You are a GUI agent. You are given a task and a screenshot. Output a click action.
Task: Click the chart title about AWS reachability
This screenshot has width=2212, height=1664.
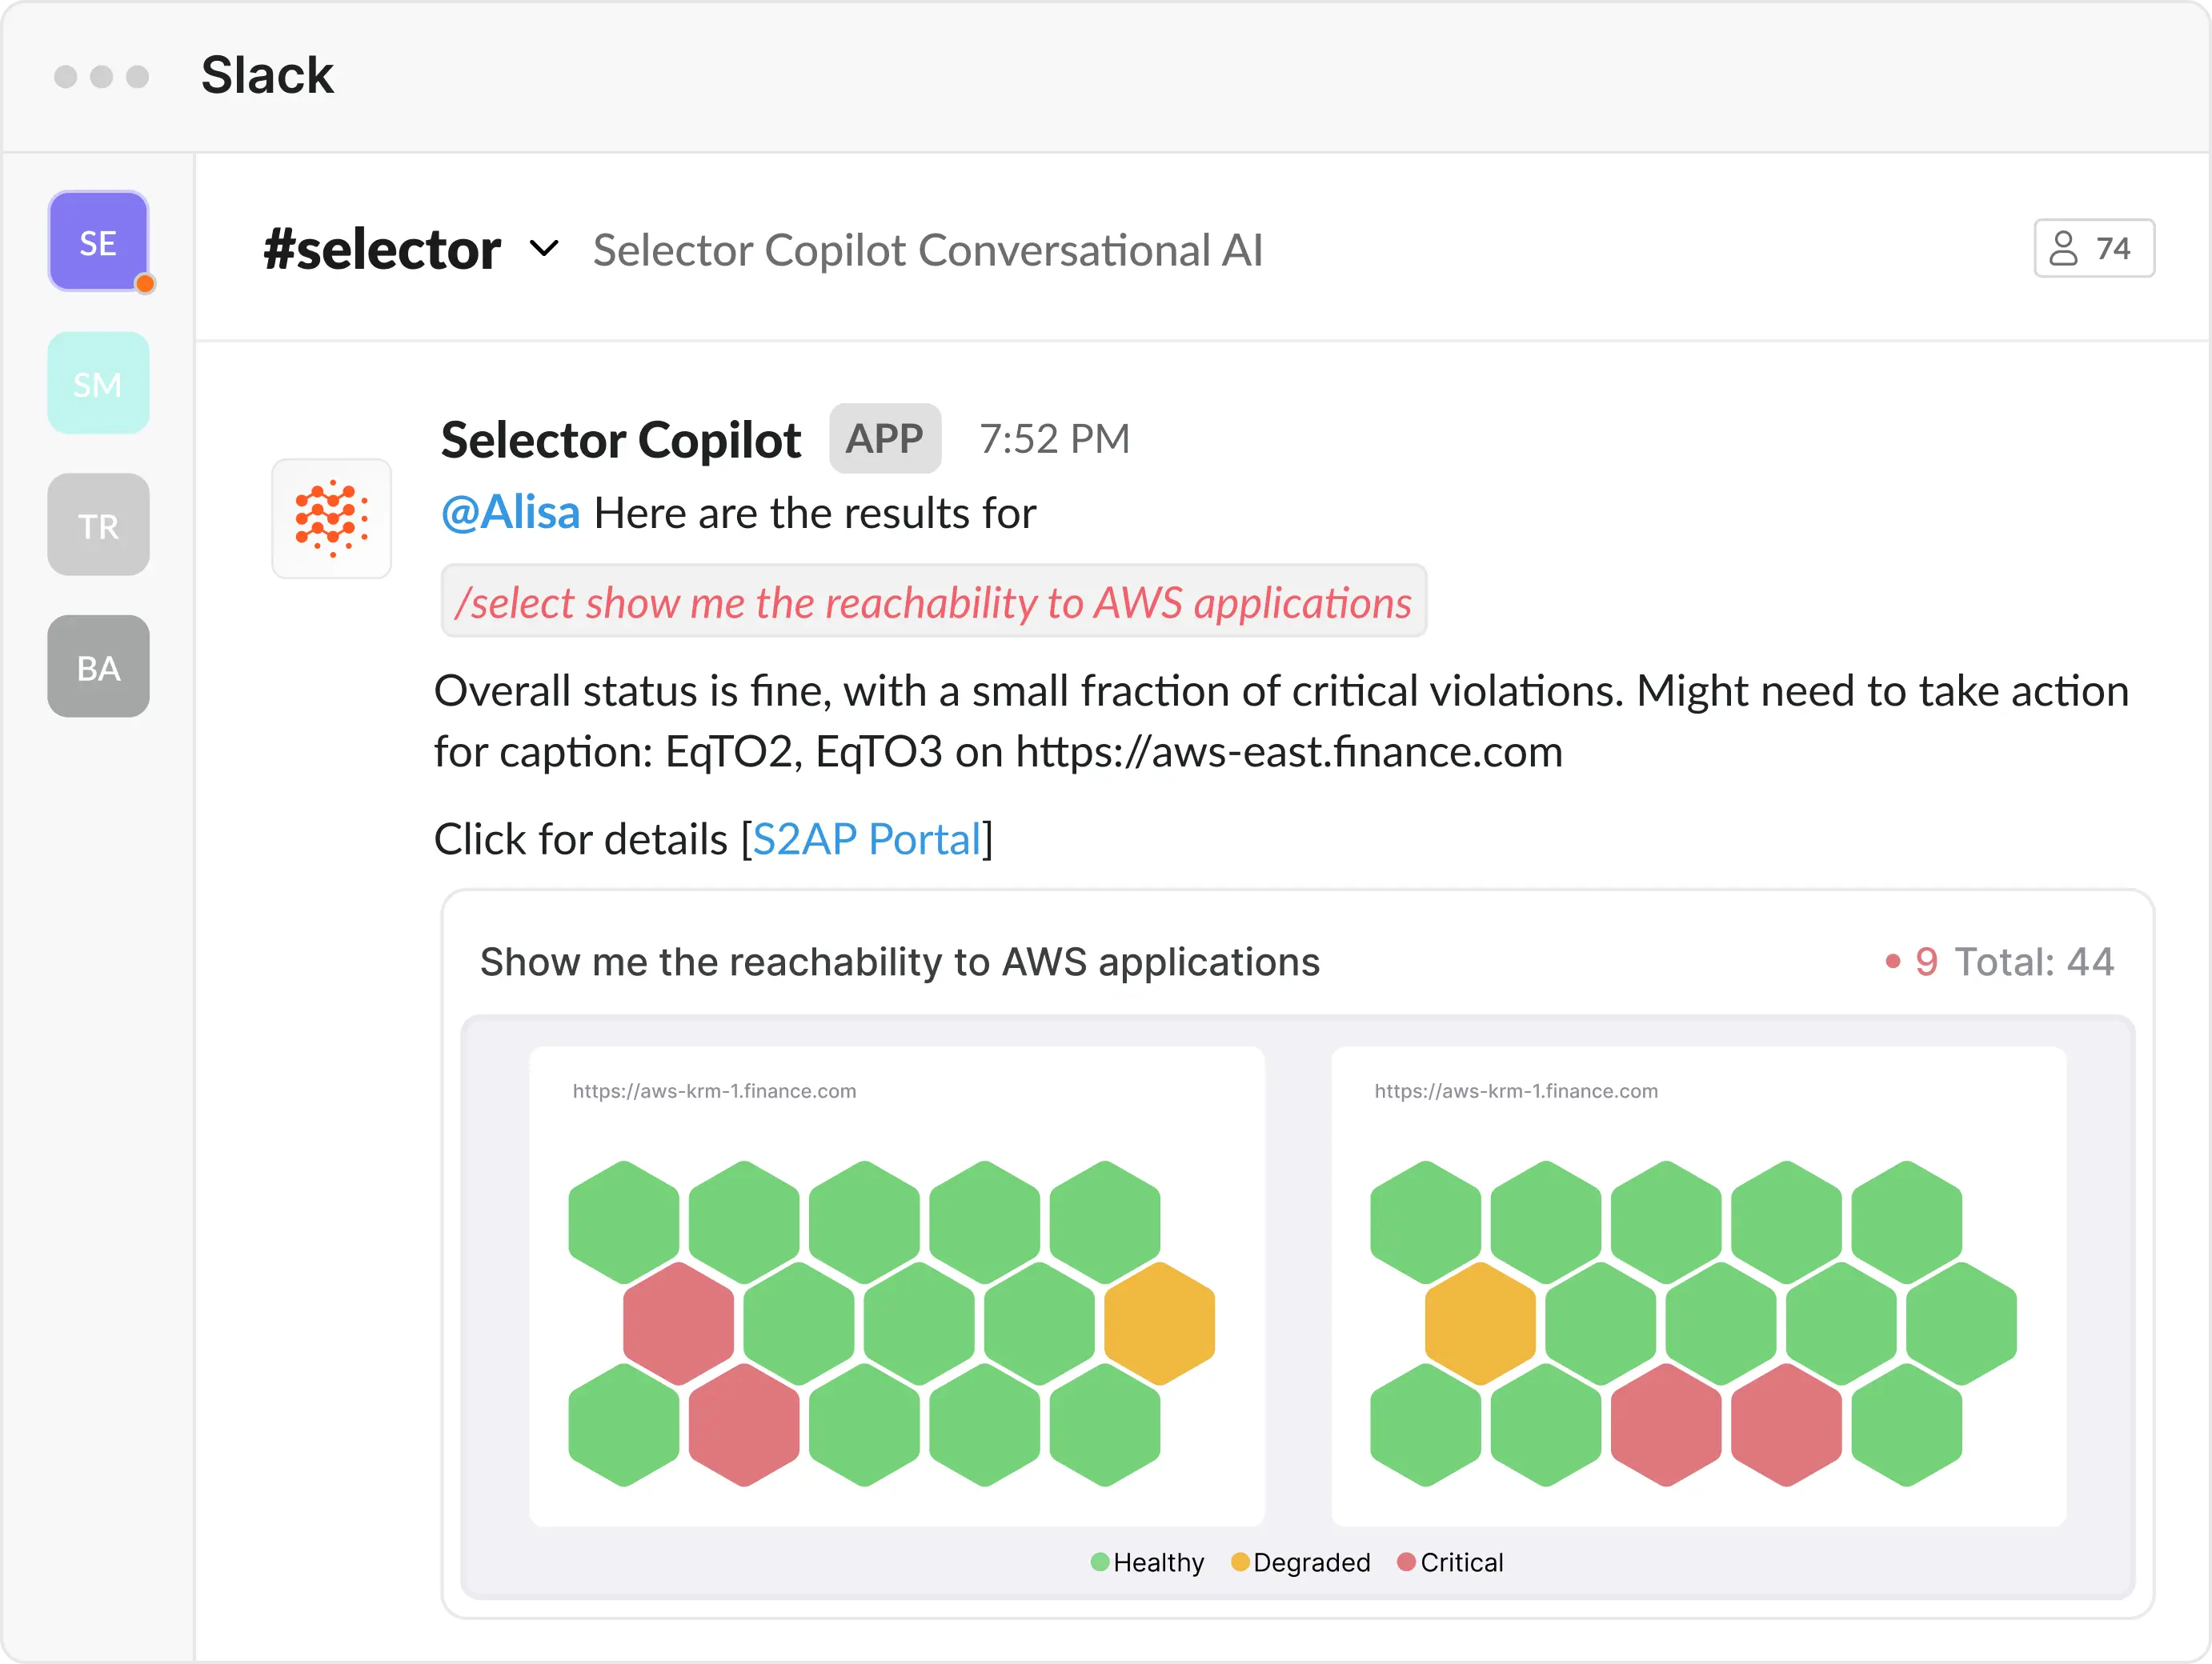tap(900, 962)
